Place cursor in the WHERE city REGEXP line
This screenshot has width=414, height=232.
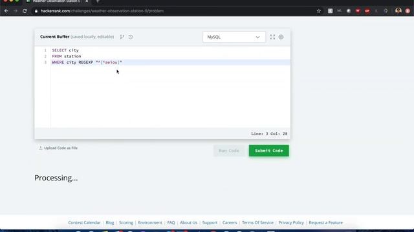tap(171, 63)
